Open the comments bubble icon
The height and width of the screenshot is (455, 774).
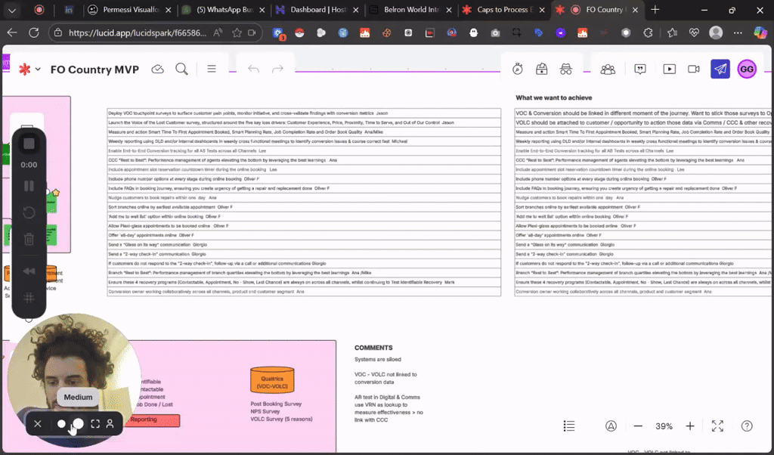point(640,69)
